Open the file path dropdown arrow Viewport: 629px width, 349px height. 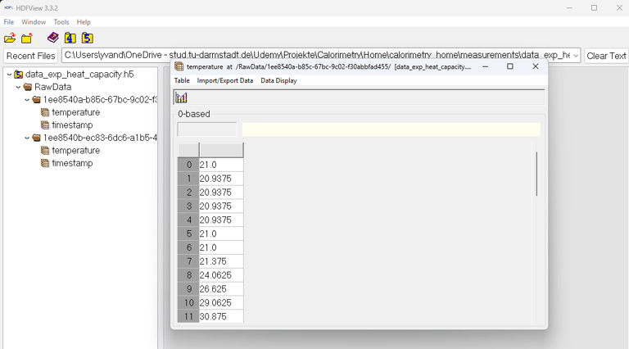pyautogui.click(x=576, y=56)
